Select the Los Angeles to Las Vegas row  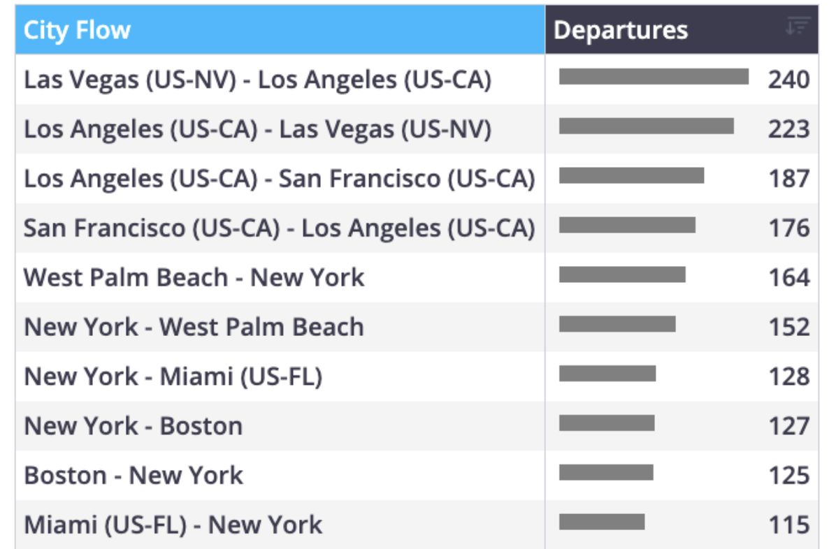point(417,129)
